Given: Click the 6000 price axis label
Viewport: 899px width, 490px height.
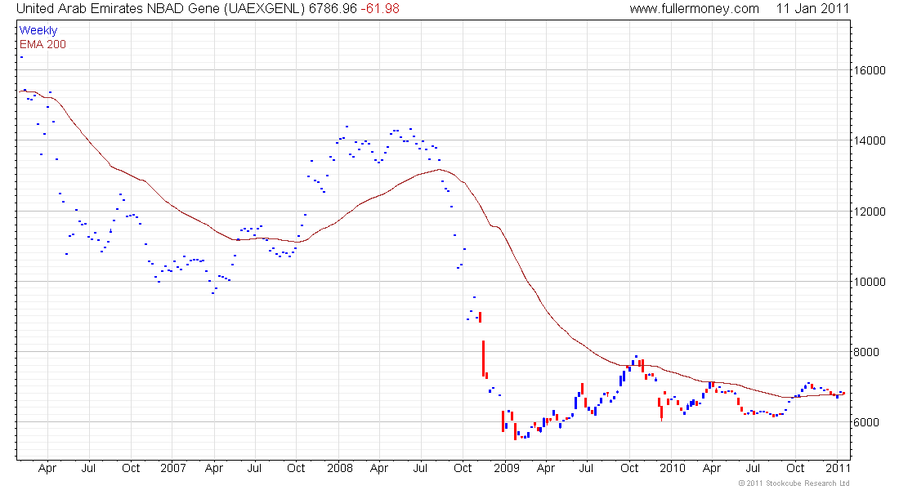Looking at the screenshot, I should click(867, 422).
